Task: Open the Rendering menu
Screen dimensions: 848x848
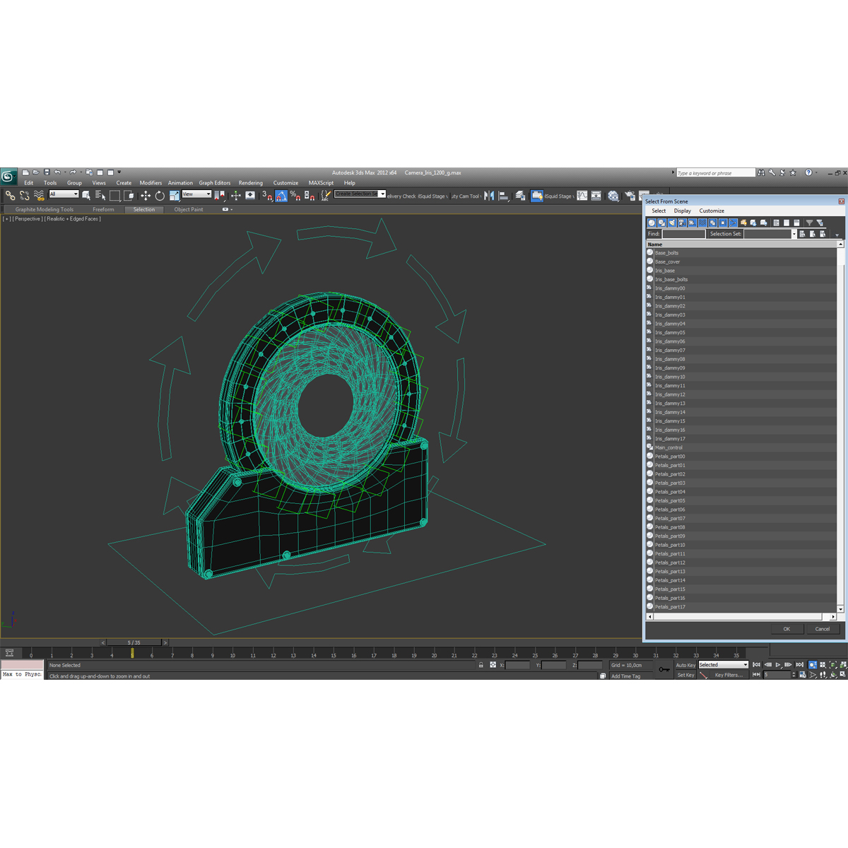Action: coord(251,182)
